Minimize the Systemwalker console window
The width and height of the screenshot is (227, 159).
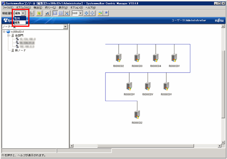coord(216,3)
